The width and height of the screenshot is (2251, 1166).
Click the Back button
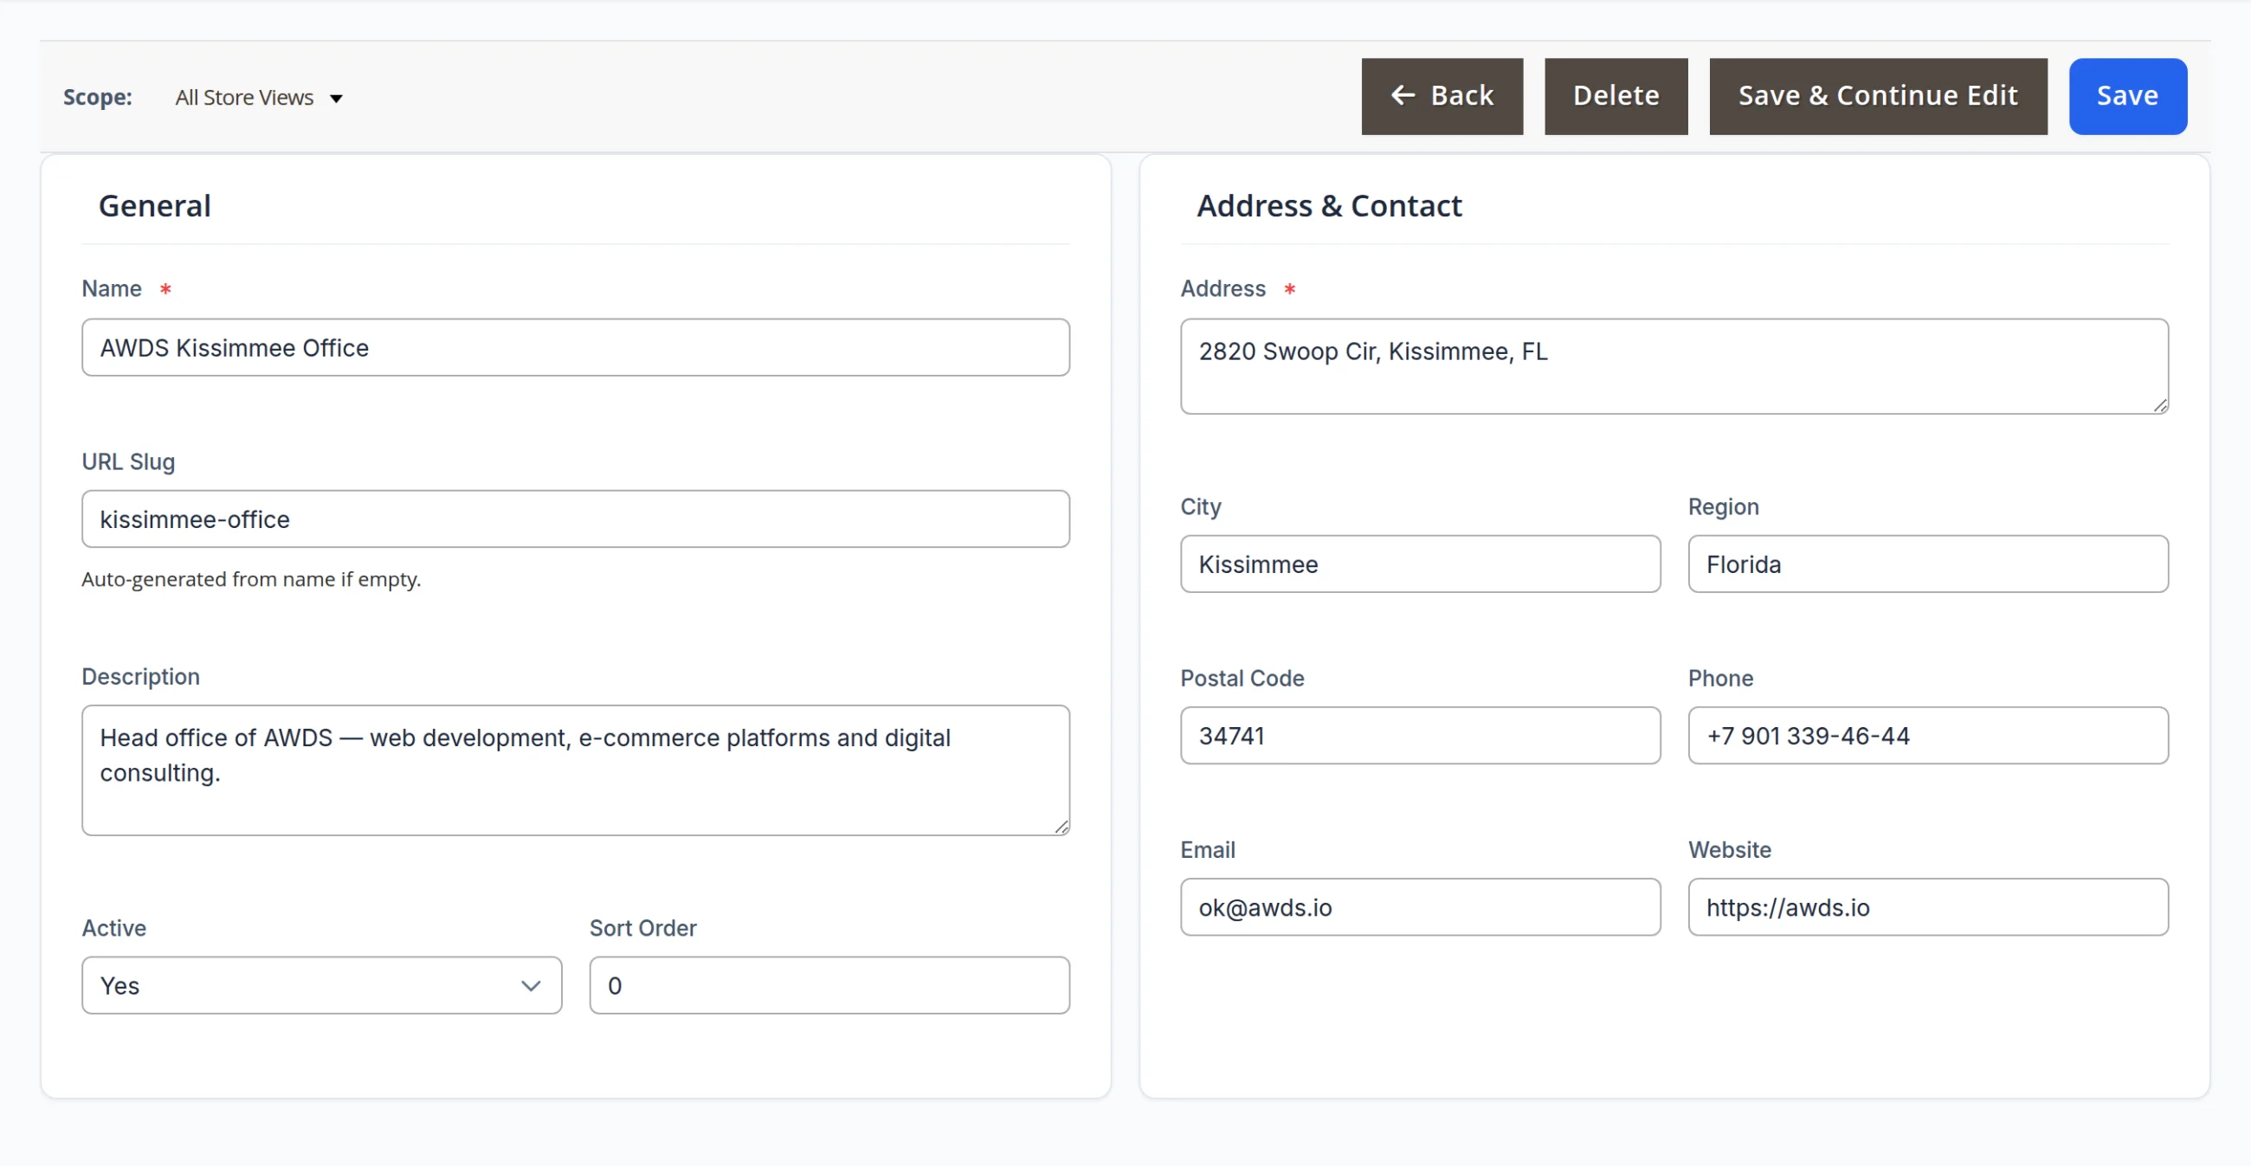1442,96
